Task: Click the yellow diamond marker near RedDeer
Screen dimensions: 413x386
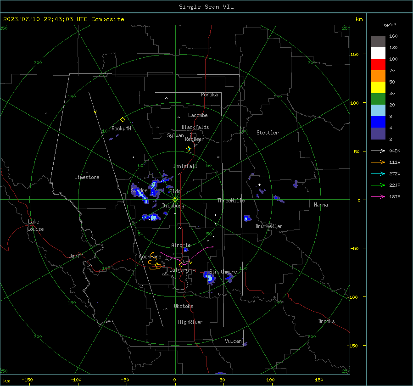Action: tap(189, 149)
